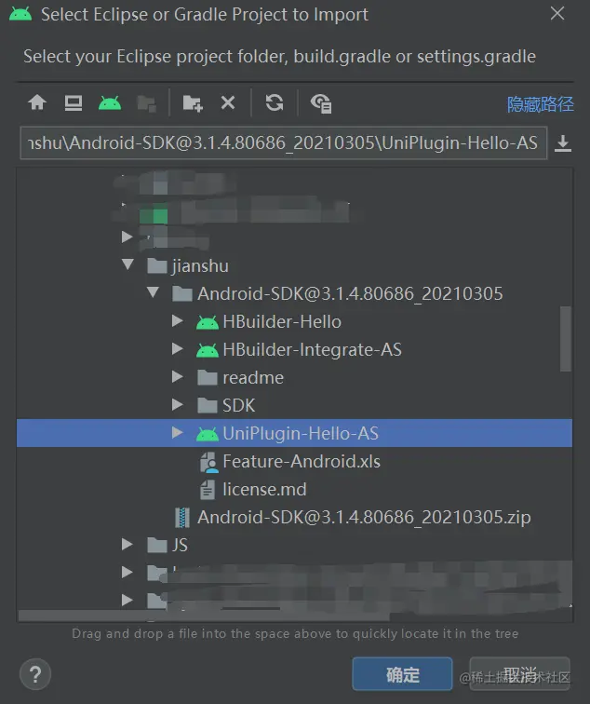Image resolution: width=590 pixels, height=704 pixels.
Task: Create a new folder via toolbar icon
Action: tap(193, 103)
